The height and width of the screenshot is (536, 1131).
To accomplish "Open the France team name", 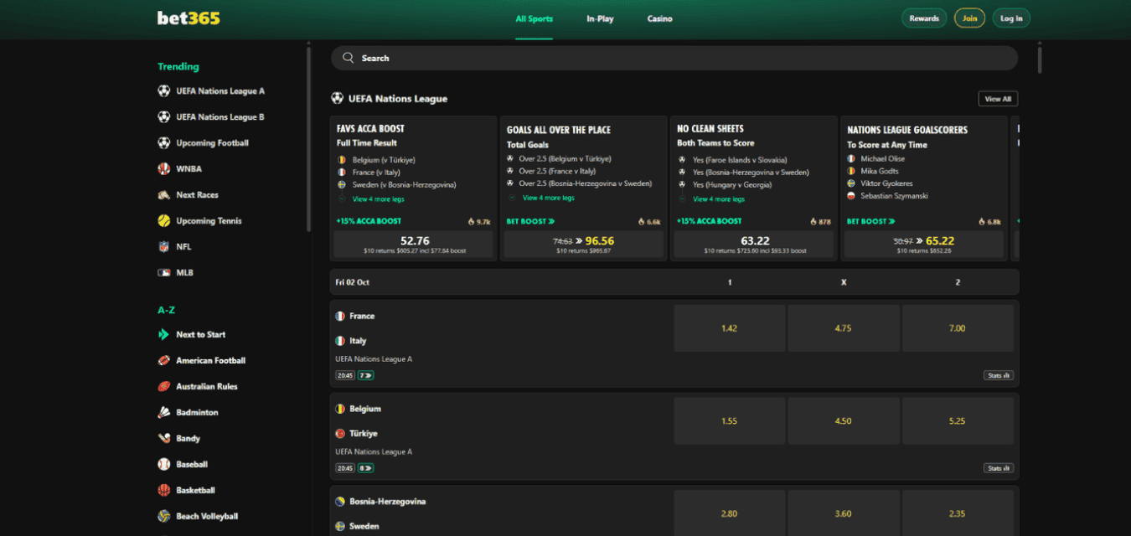I will click(362, 317).
